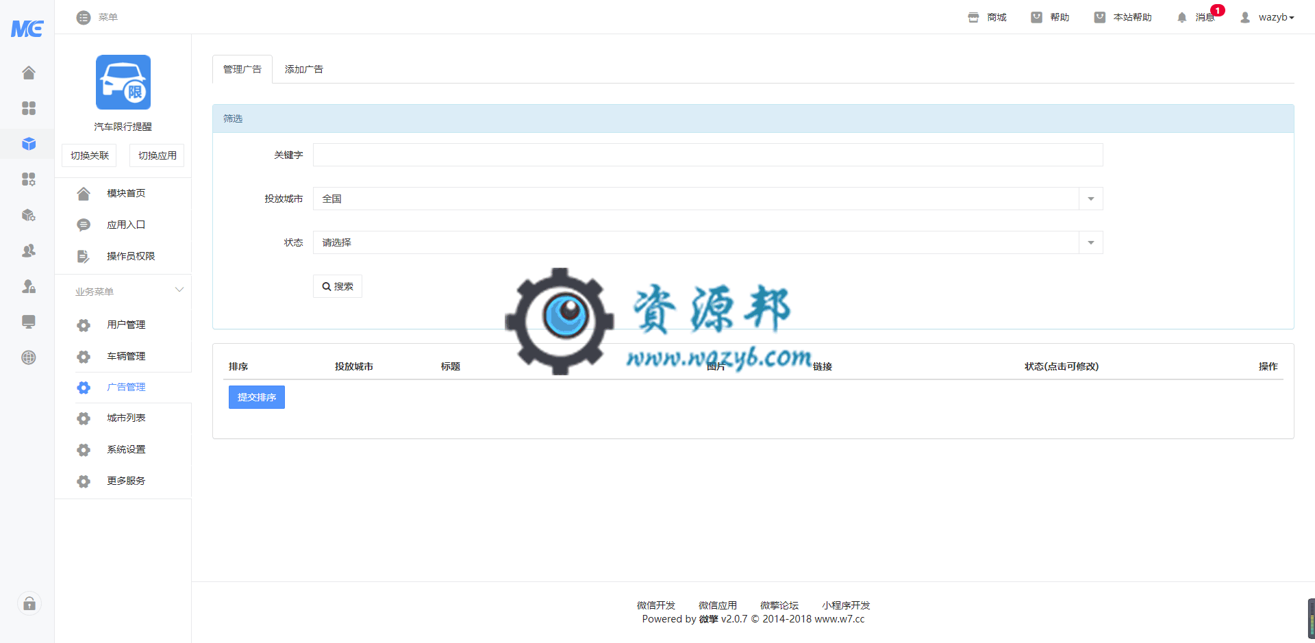Open the squares-with-gear icon in rail
The width and height of the screenshot is (1315, 643).
[x=29, y=179]
